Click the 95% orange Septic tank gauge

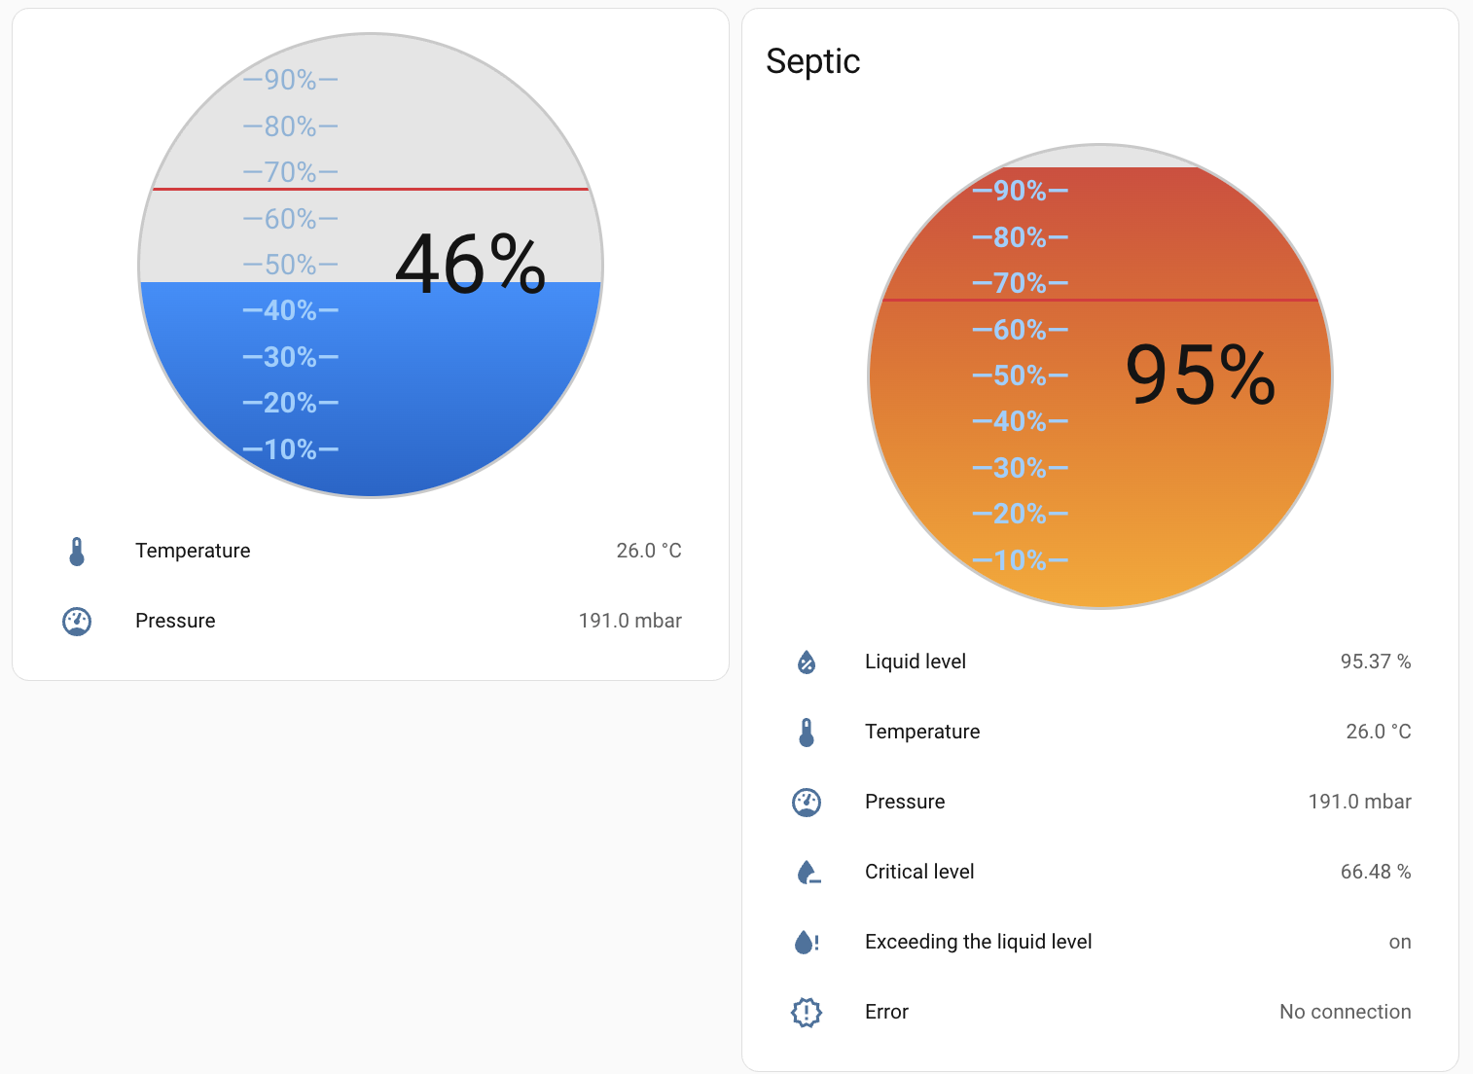point(1100,438)
